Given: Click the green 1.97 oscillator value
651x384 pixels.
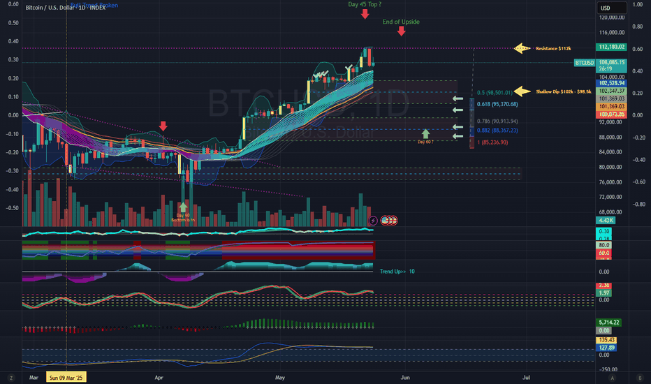Looking at the screenshot, I should pos(604,293).
